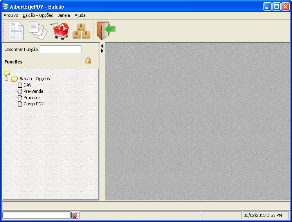Click the toolbar drag handle grip
This screenshot has width=292, height=222.
coord(3,31)
